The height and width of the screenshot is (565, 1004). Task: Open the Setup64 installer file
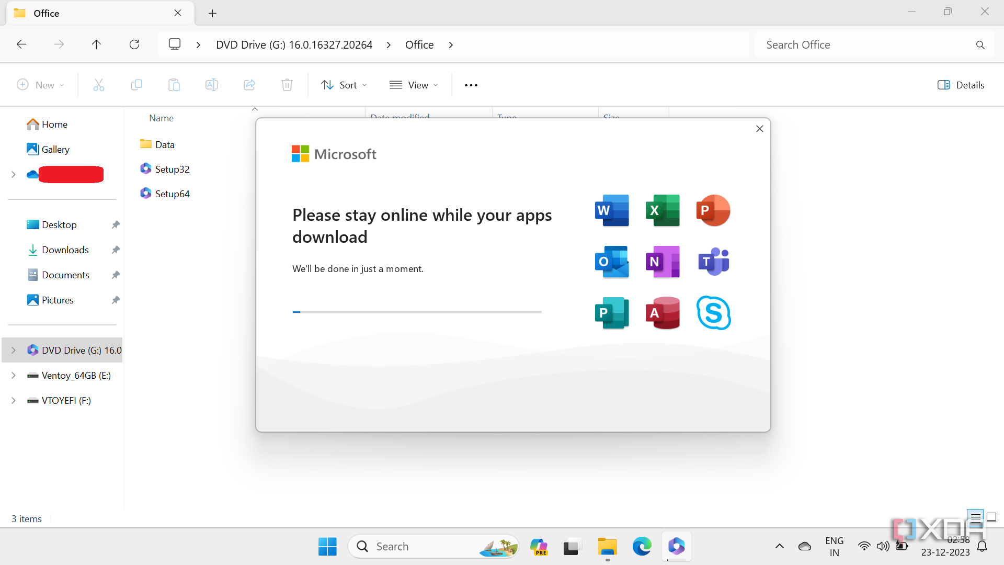click(172, 194)
